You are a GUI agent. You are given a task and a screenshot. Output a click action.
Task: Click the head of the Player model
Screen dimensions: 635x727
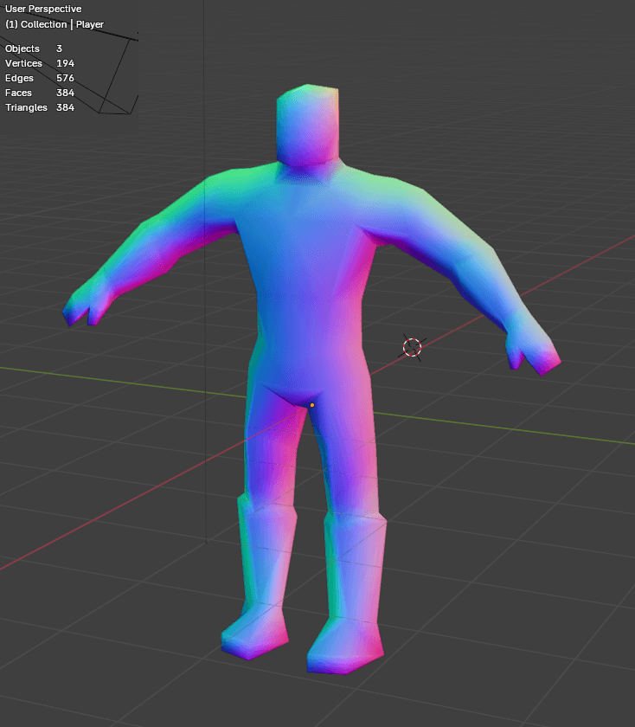click(x=306, y=125)
